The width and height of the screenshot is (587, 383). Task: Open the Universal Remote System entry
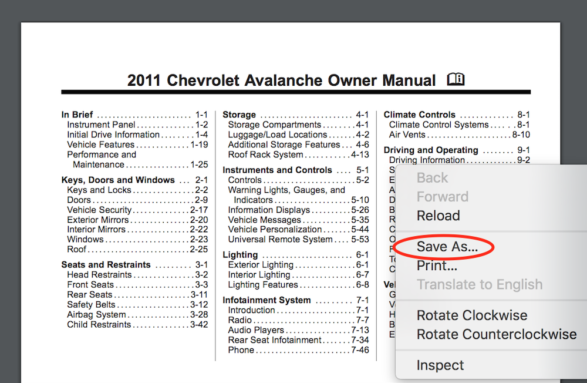click(x=280, y=240)
